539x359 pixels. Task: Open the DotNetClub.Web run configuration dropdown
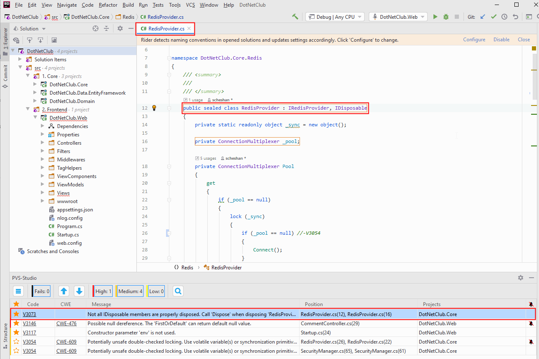pos(398,17)
